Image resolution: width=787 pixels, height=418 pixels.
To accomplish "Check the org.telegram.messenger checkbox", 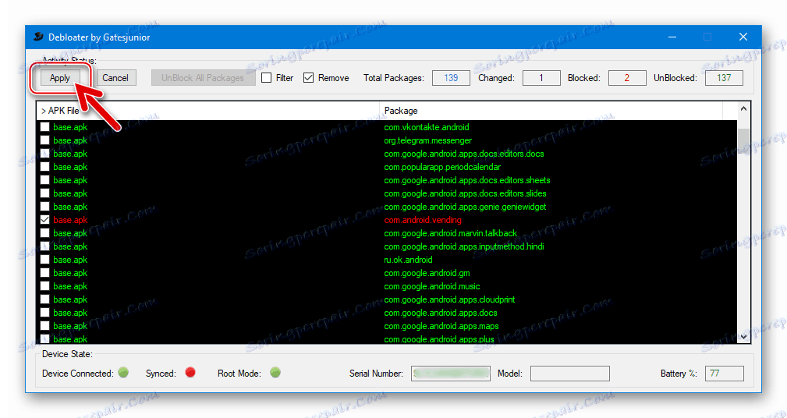I will pos(44,140).
